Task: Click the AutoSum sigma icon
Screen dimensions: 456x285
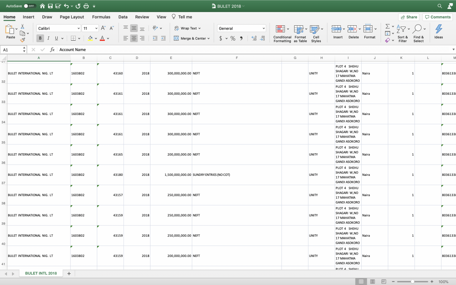Action: [387, 26]
